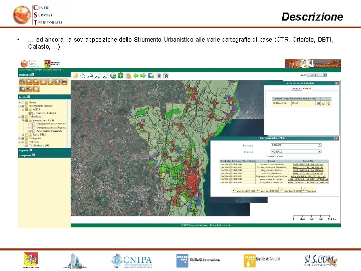Image resolution: width=361 pixels, height=271 pixels.
Task: Collapse the AGEA tree node
Action: coord(23,110)
